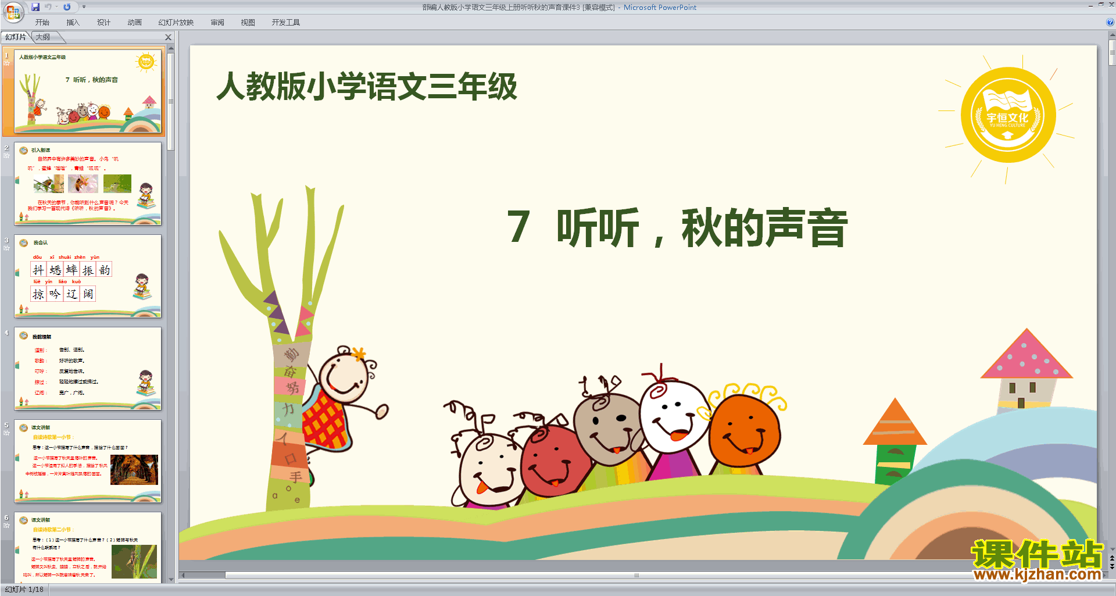The height and width of the screenshot is (596, 1116).
Task: Click the 宇恒文化 sun logo on slide
Action: [1007, 116]
